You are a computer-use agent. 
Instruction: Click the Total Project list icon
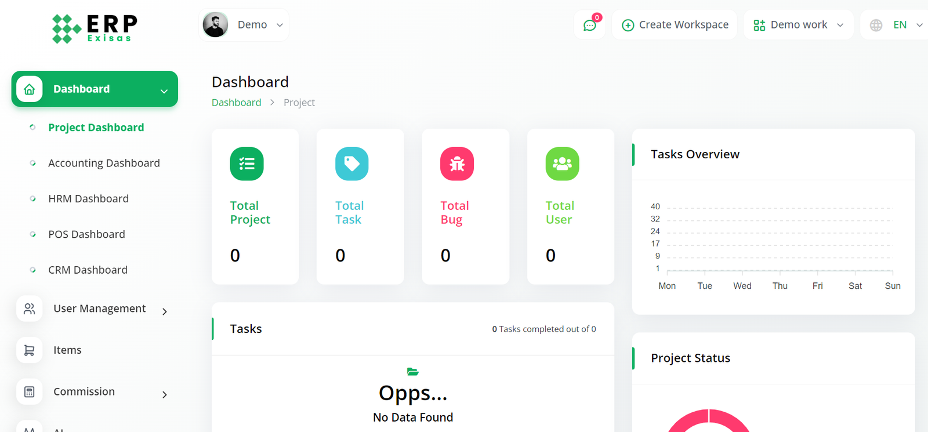[x=246, y=164]
